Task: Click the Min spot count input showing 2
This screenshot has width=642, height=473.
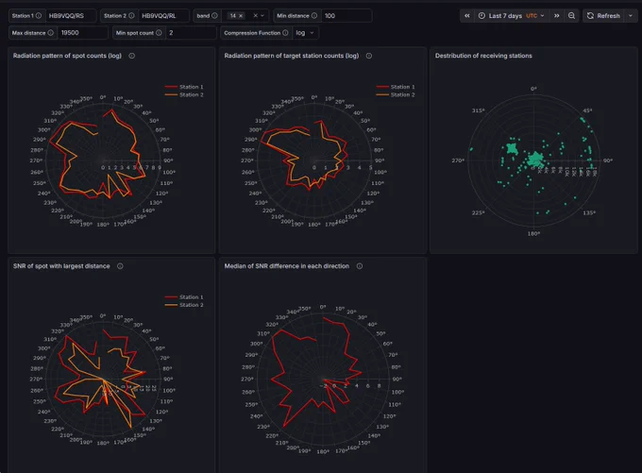Action: click(191, 33)
